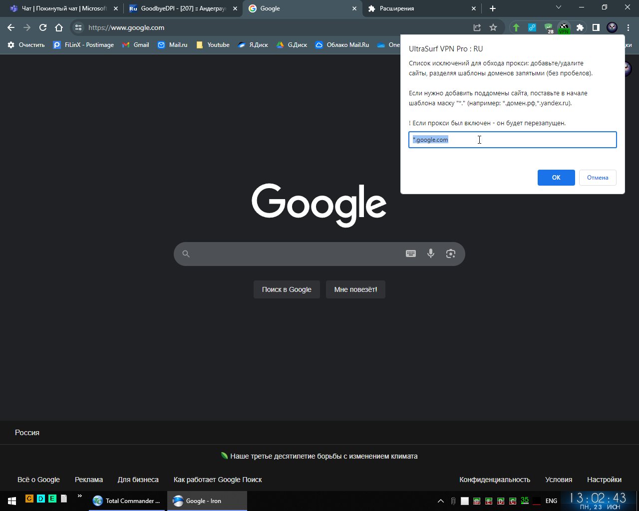
Task: Open drive E shortcut on the taskbar
Action: [x=52, y=499]
